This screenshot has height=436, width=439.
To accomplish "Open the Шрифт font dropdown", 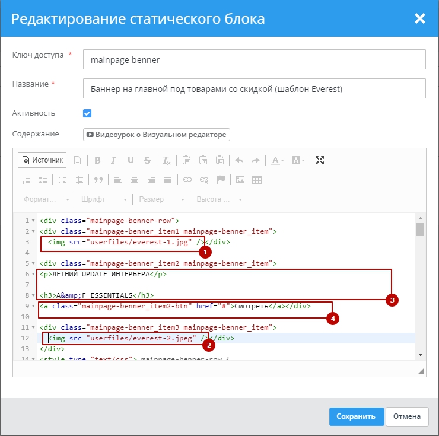I will (104, 199).
